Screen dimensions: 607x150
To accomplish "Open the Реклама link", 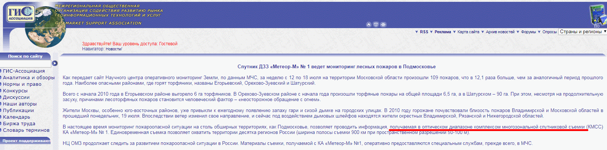I will (x=443, y=32).
